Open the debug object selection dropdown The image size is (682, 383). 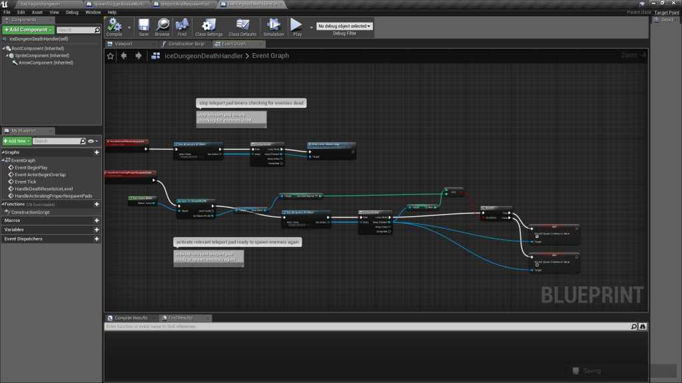pyautogui.click(x=344, y=26)
